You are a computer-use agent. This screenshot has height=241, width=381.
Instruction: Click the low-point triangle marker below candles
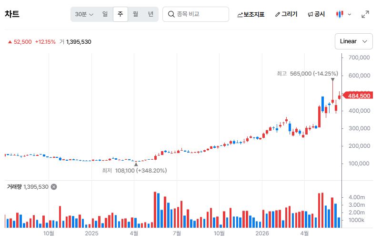click(136, 164)
